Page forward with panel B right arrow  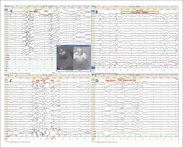pos(99,6)
